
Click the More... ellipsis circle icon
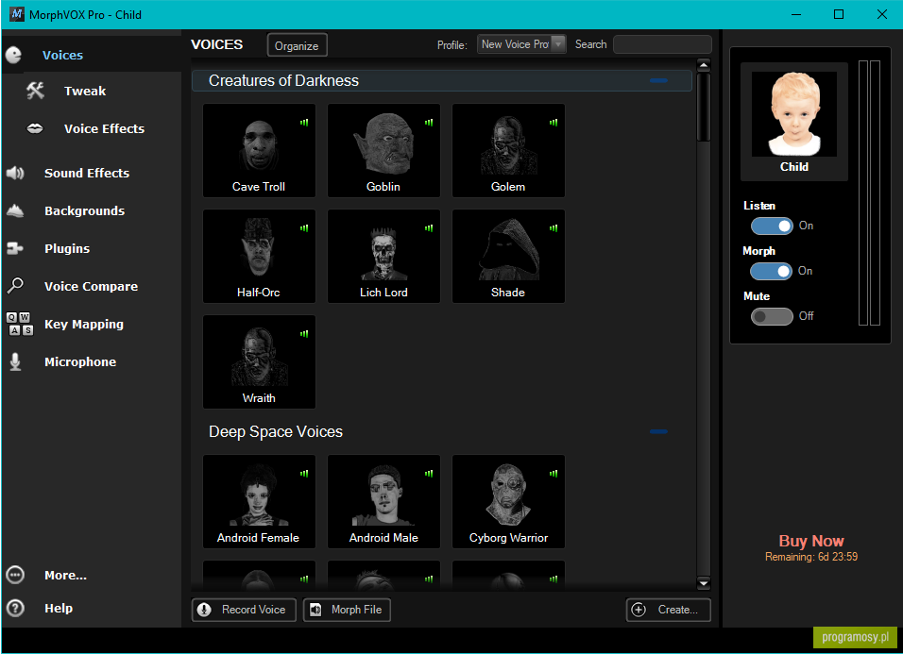click(x=15, y=575)
